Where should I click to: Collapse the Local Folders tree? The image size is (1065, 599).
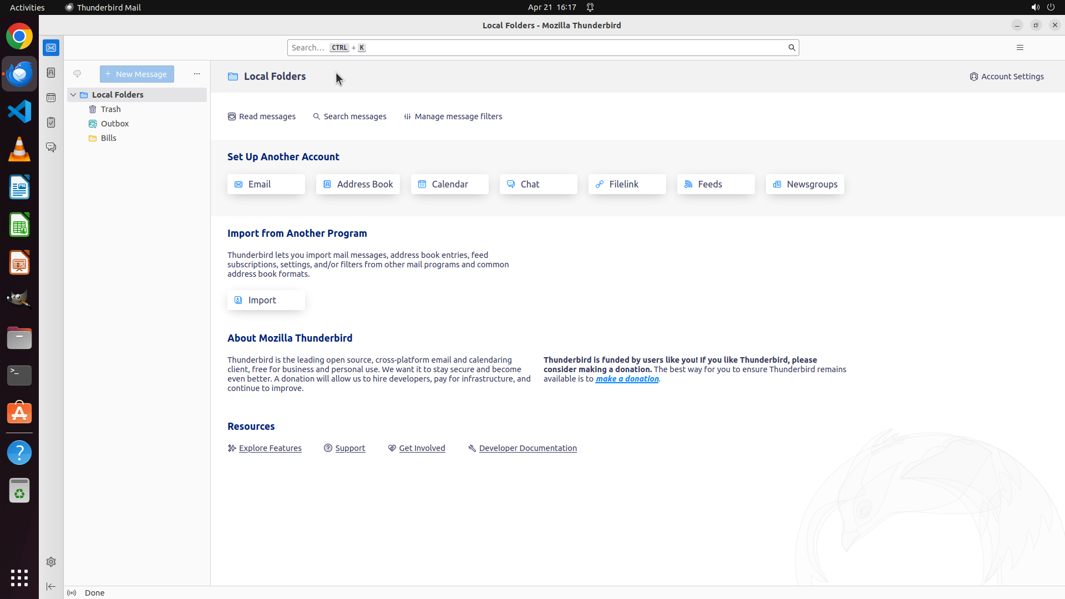[73, 95]
